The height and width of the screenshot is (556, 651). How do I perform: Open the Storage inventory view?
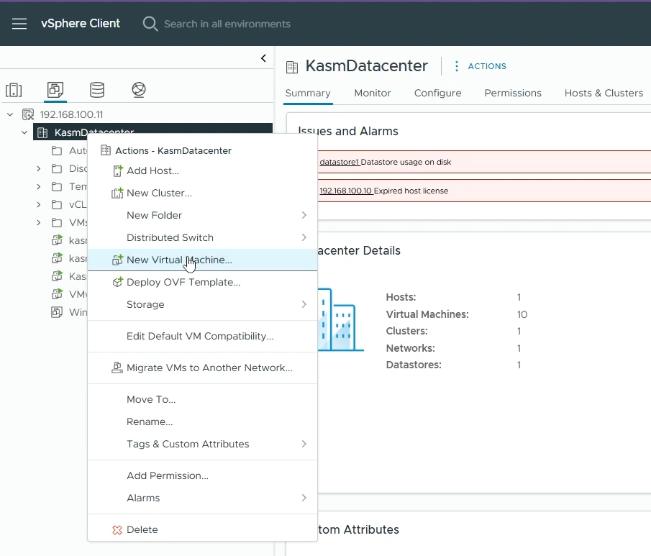[96, 90]
